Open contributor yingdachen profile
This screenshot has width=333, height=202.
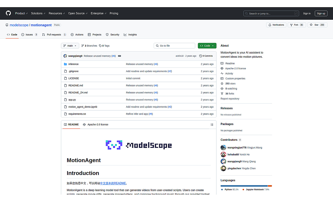[x=234, y=168]
